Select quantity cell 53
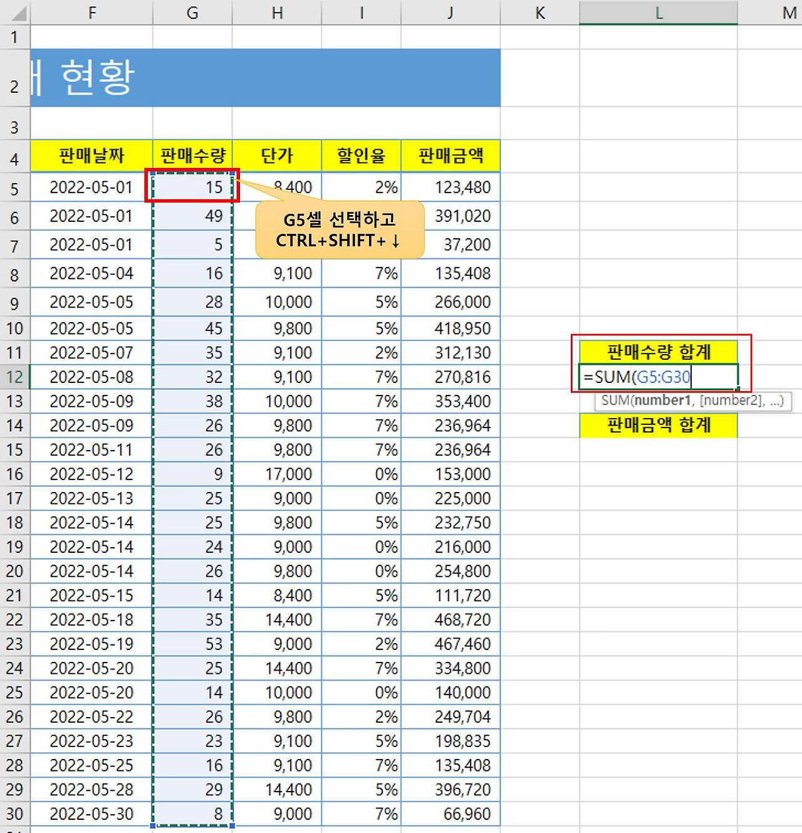This screenshot has width=802, height=833. click(192, 644)
